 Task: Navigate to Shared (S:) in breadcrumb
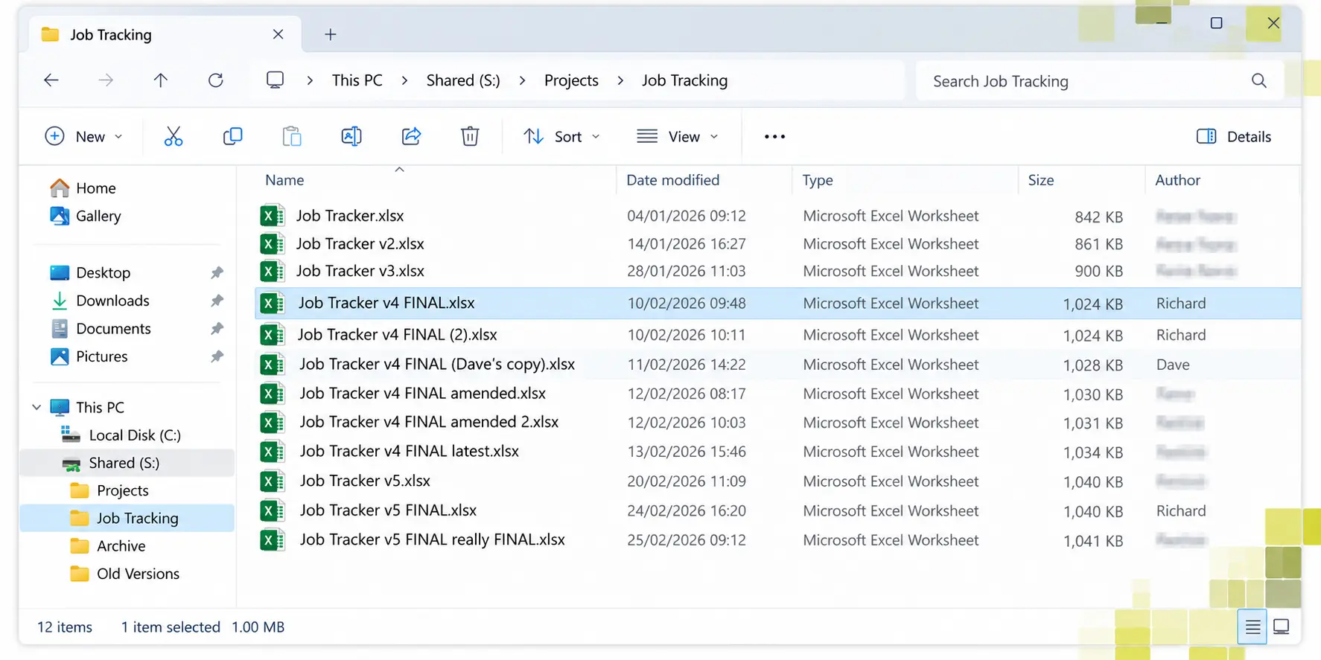pos(463,80)
